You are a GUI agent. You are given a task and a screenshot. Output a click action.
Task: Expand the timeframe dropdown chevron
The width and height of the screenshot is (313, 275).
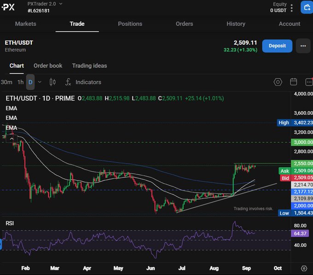(40, 82)
